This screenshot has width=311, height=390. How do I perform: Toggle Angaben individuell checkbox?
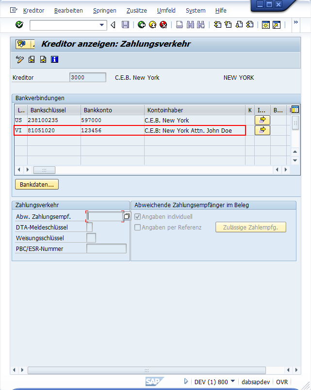pos(137,216)
